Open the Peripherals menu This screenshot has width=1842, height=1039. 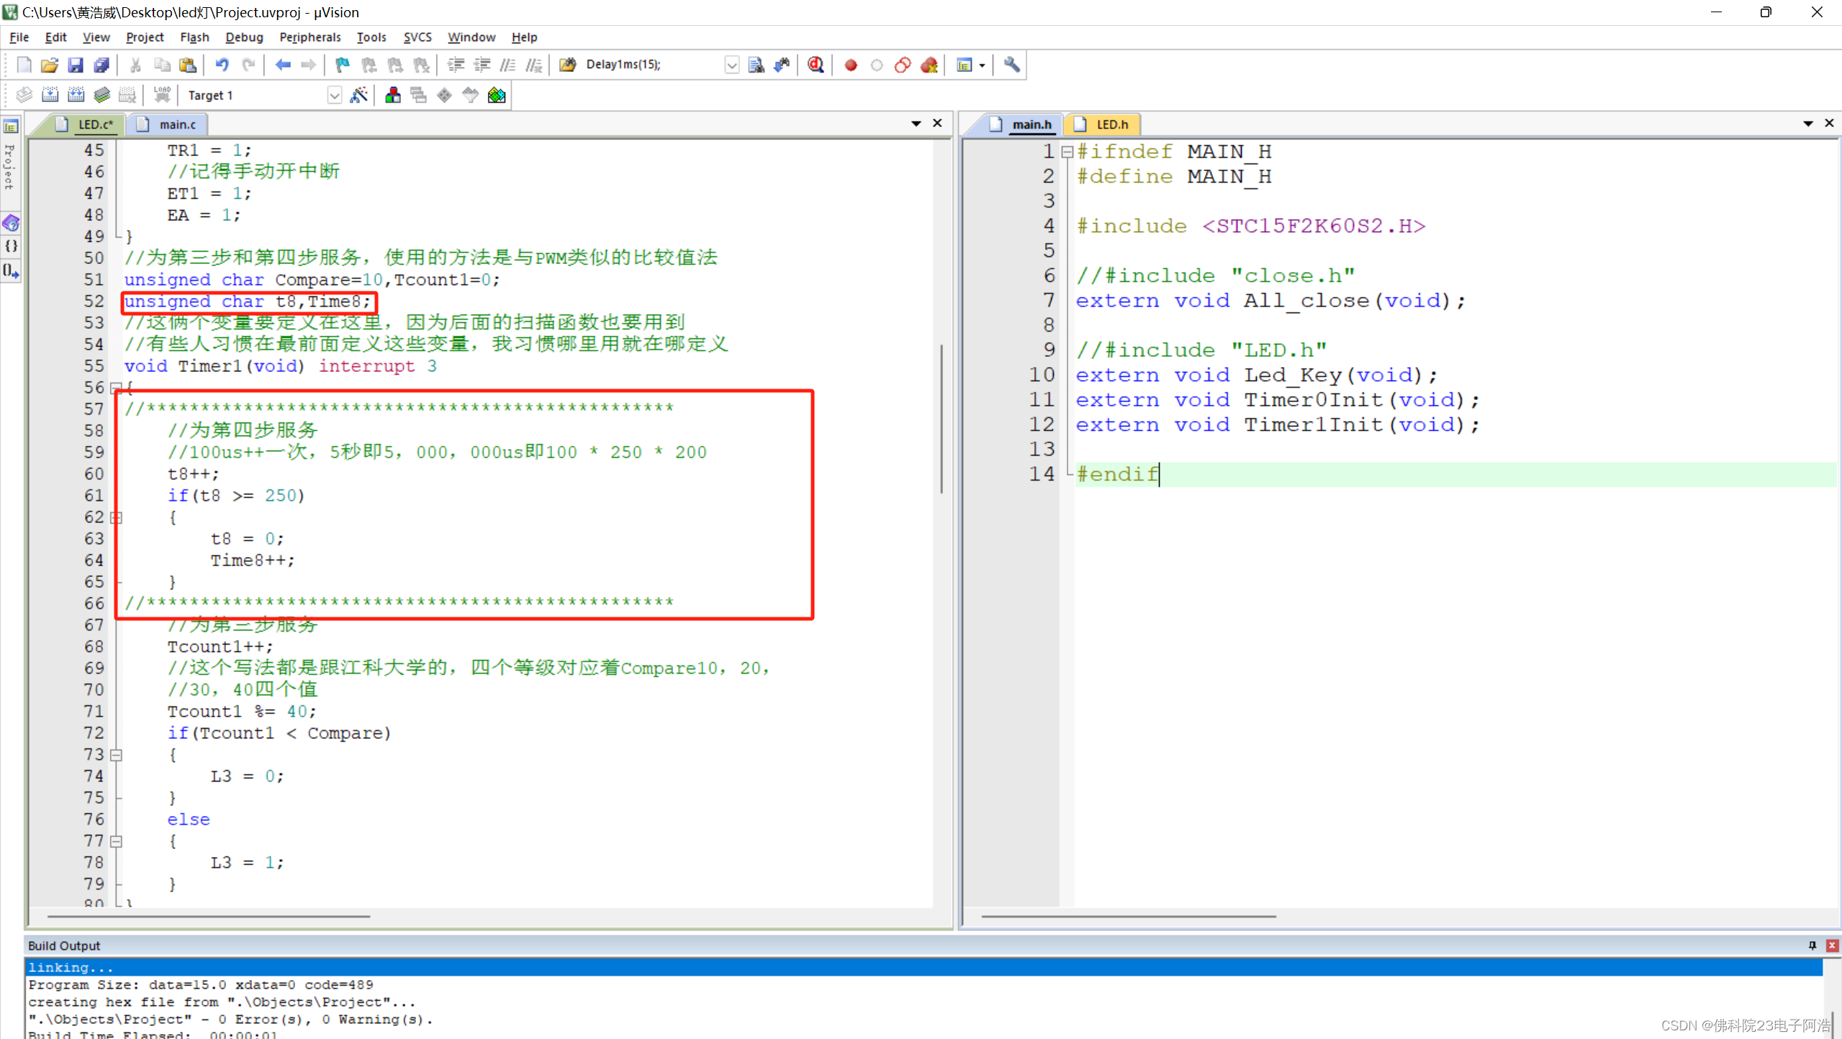310,37
